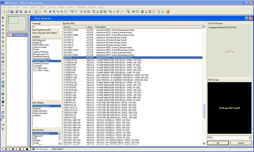Image resolution: width=254 pixels, height=152 pixels.
Task: Select the Junction dot tool
Action: click(3, 25)
